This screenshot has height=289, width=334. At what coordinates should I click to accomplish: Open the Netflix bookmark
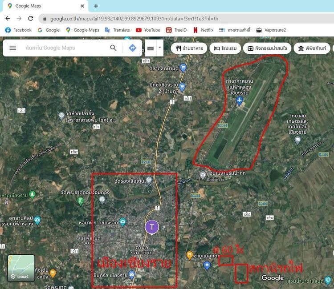click(203, 30)
